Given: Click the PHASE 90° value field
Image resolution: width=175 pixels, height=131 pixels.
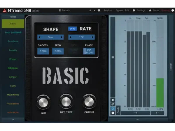Looking at the screenshot, I should click(x=89, y=51).
